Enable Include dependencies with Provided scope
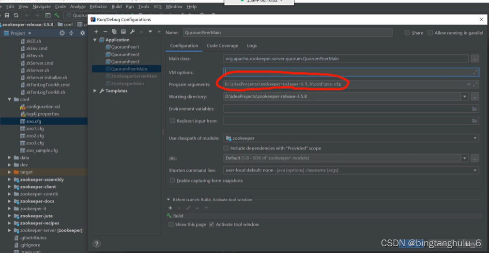This screenshot has width=489, height=253. pos(226,149)
